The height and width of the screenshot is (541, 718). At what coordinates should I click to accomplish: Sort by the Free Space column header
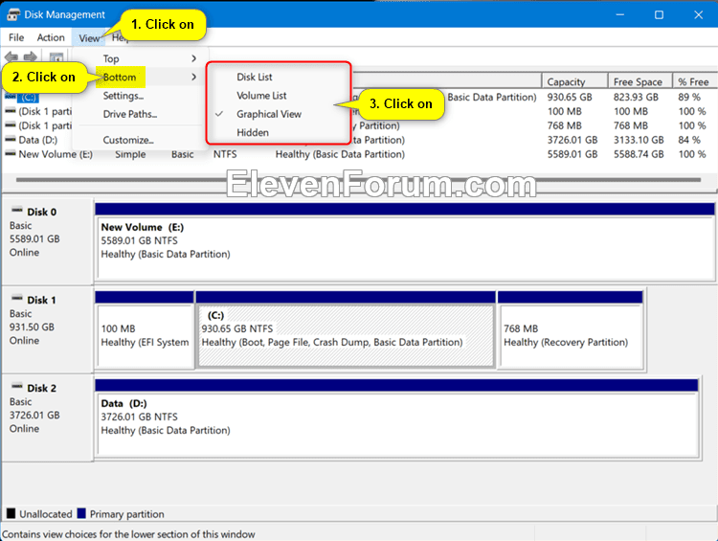(639, 81)
